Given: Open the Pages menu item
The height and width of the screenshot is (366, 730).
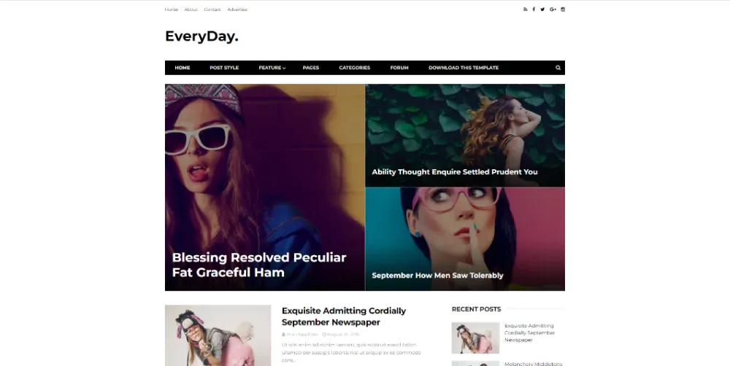Looking at the screenshot, I should [310, 67].
